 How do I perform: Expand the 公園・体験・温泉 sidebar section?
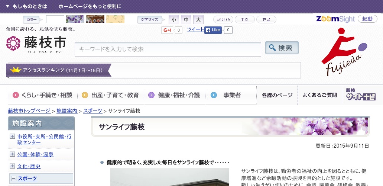[x=13, y=154]
